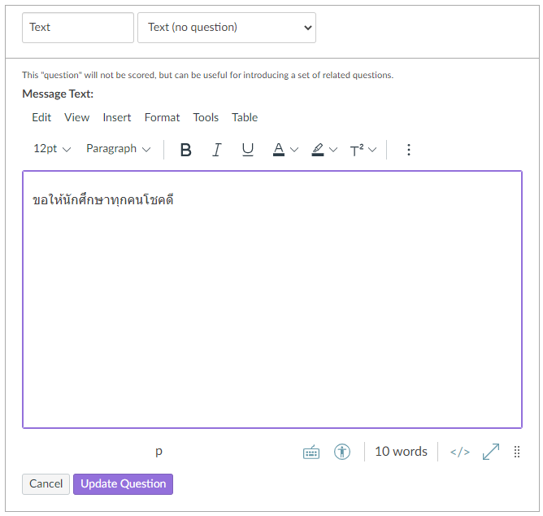Switch to HTML editor view
543x516 pixels.
click(x=460, y=452)
